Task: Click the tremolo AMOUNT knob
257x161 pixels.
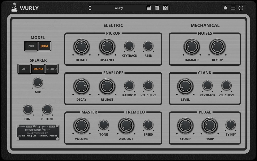Action: 126,126
